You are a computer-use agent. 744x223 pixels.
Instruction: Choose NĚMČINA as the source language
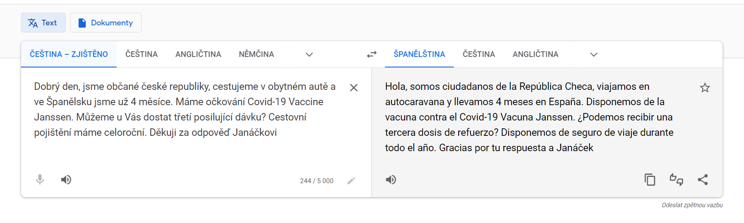(256, 54)
